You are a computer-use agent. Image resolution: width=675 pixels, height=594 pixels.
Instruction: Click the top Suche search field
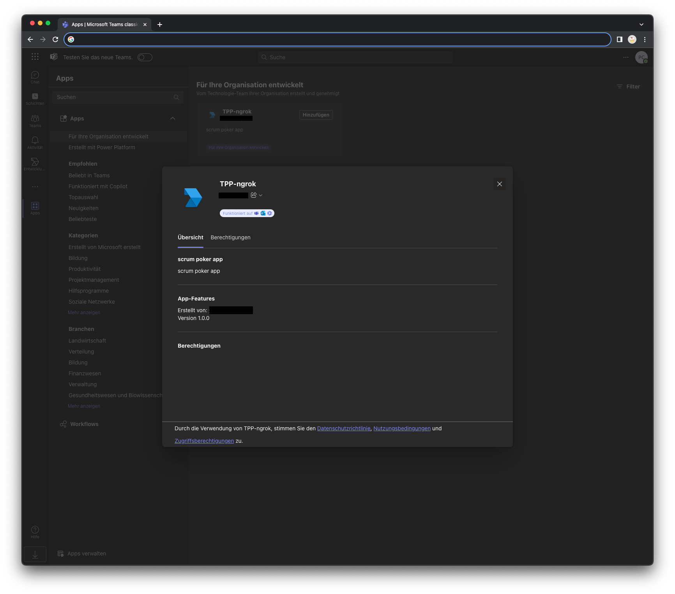[355, 57]
